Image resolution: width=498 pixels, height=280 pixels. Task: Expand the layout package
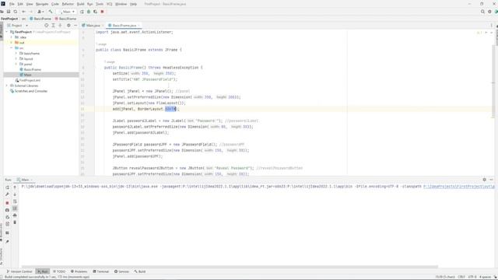click(x=16, y=59)
